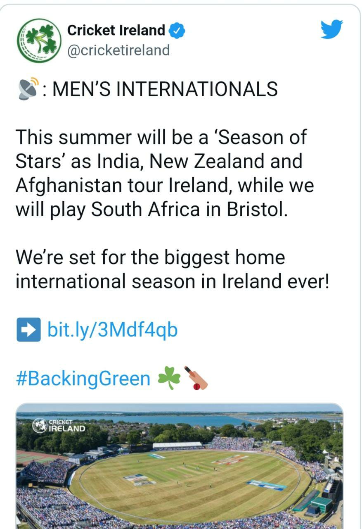Image resolution: width=362 pixels, height=529 pixels.
Task: Open the @cricketireland handle
Action: (118, 50)
